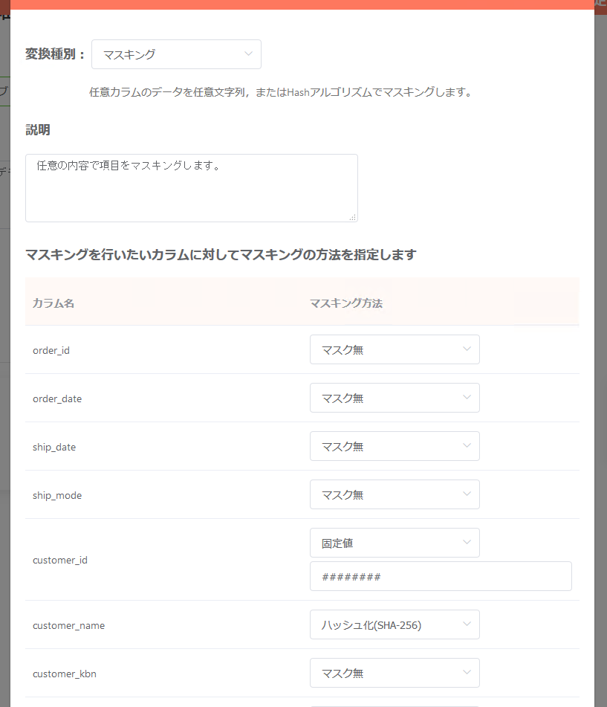Open ship_date masking method dropdown
Image resolution: width=607 pixels, height=707 pixels.
(395, 446)
